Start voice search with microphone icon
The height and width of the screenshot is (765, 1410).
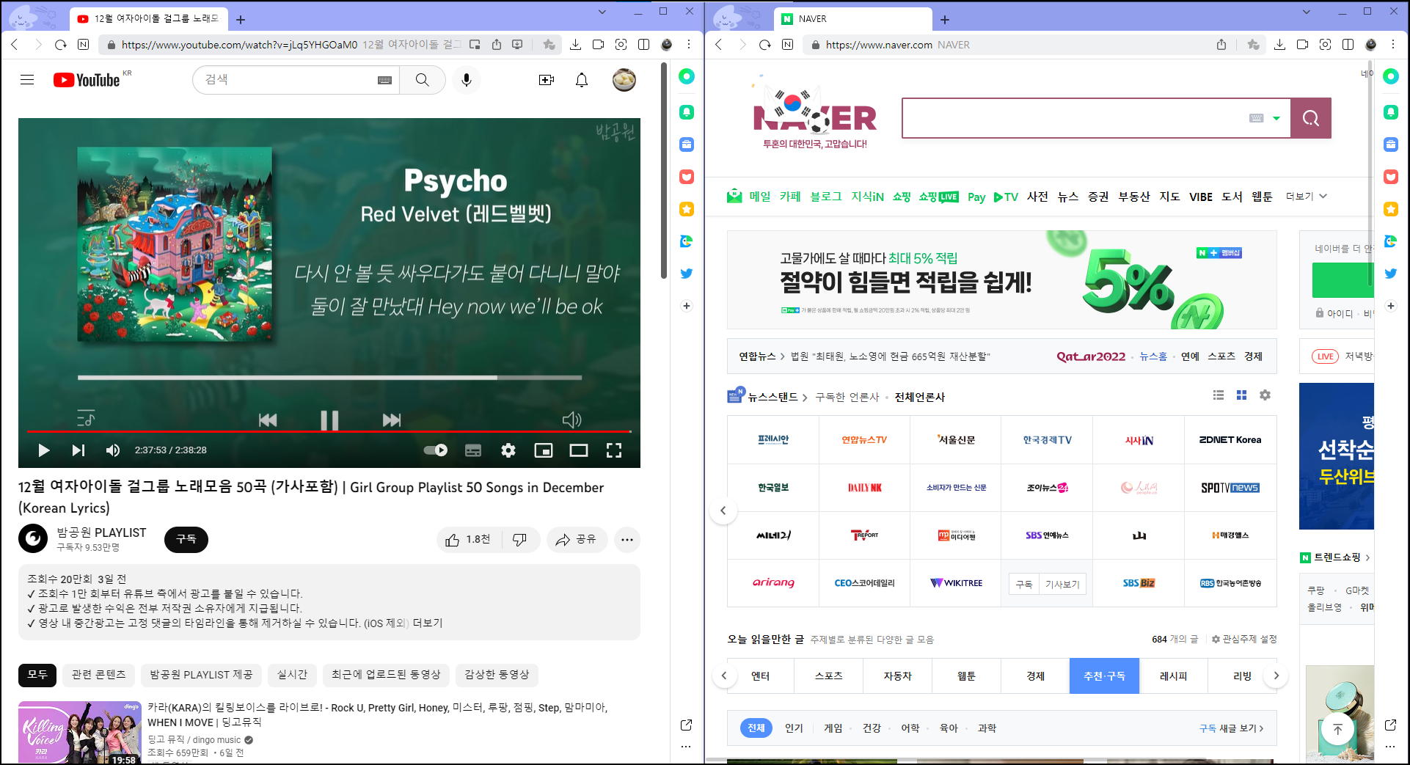[x=467, y=80]
